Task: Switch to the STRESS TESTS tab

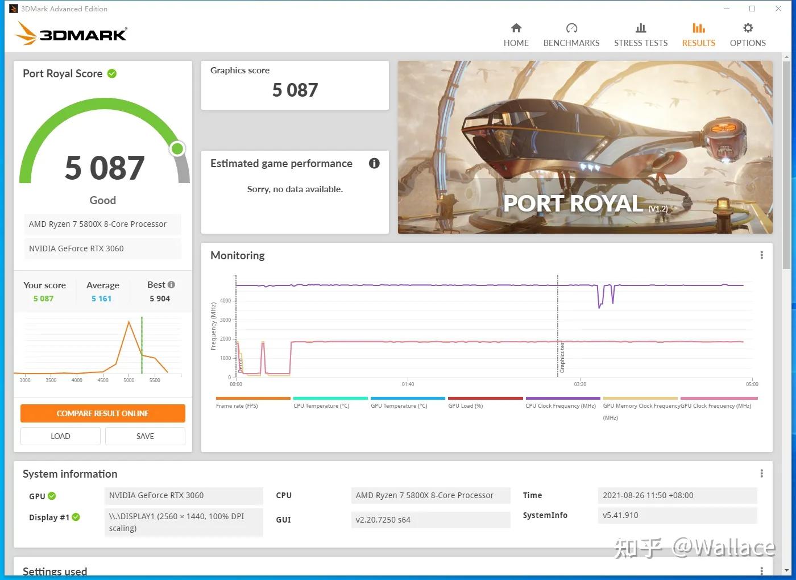Action: 641,33
